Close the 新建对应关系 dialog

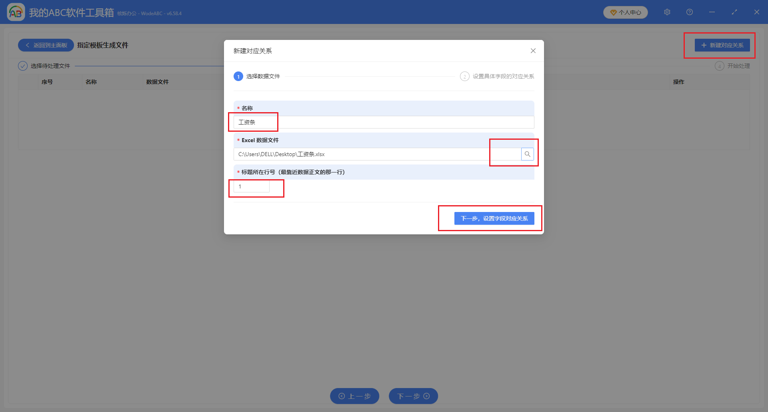point(533,51)
